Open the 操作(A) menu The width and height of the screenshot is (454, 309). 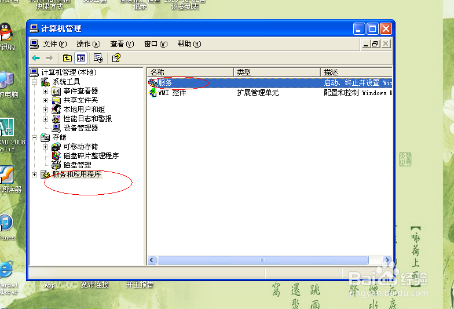click(88, 44)
